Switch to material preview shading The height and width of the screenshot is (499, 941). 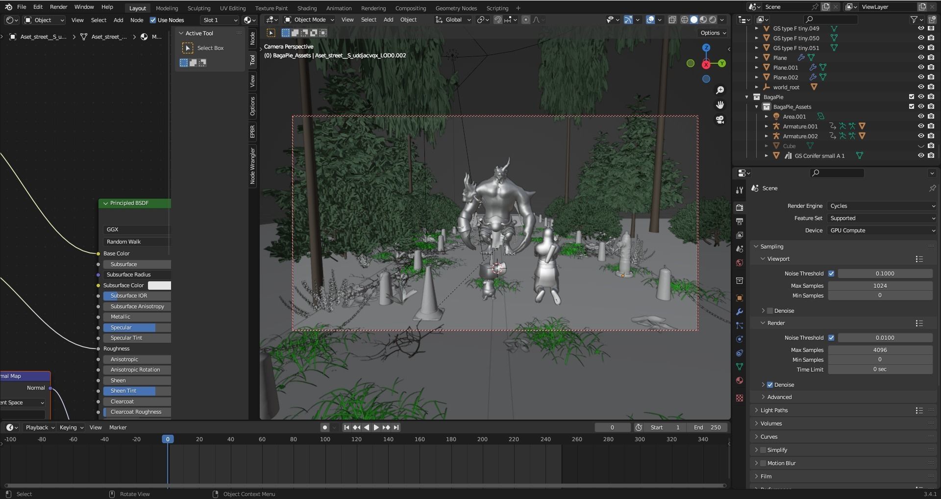[703, 20]
